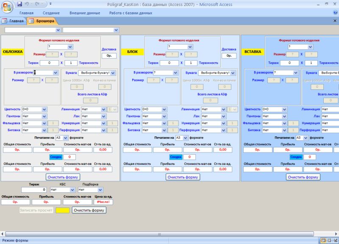
Task: Click the Тираж field in ОБЛОЖКА panel
Action: click(49, 63)
